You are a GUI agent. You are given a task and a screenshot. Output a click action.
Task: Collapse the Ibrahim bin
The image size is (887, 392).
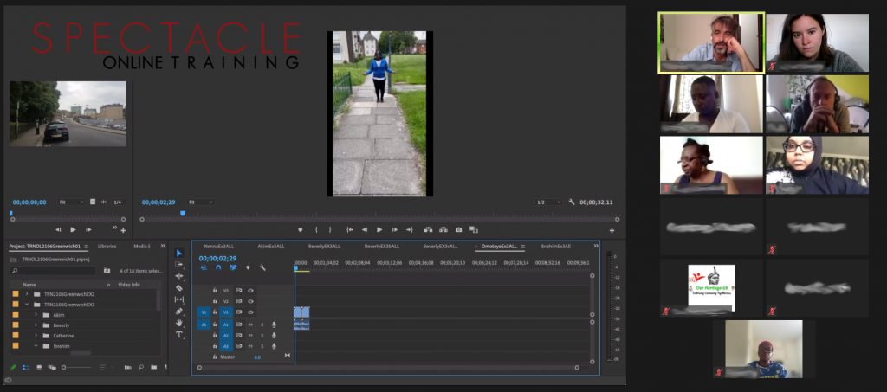36,345
